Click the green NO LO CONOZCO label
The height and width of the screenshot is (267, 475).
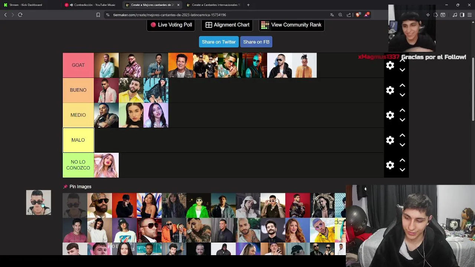click(x=78, y=165)
